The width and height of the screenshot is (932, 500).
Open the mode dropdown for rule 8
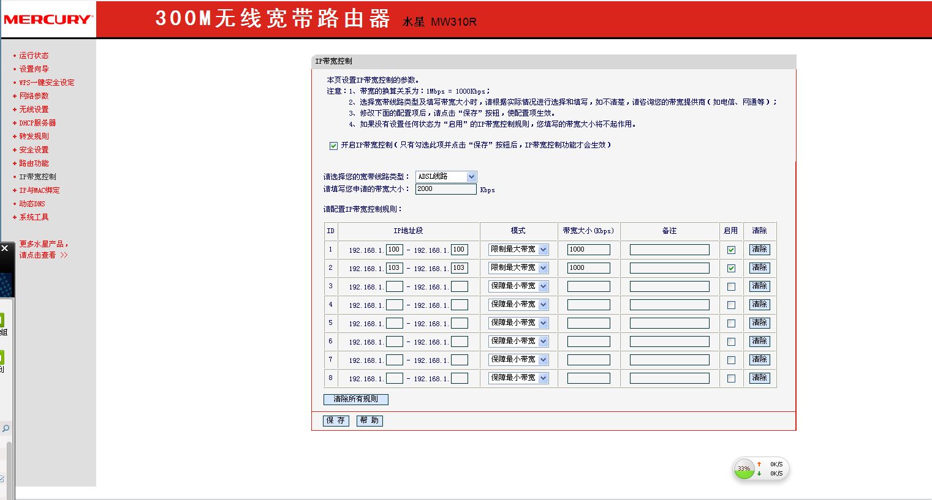tap(518, 378)
